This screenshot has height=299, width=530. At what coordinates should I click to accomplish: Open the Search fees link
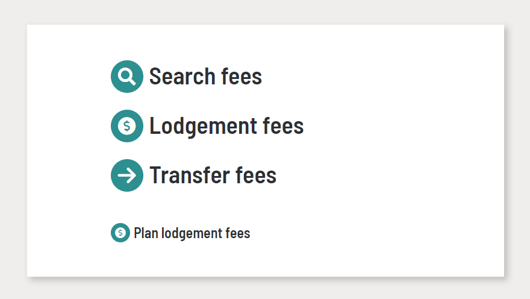(205, 77)
